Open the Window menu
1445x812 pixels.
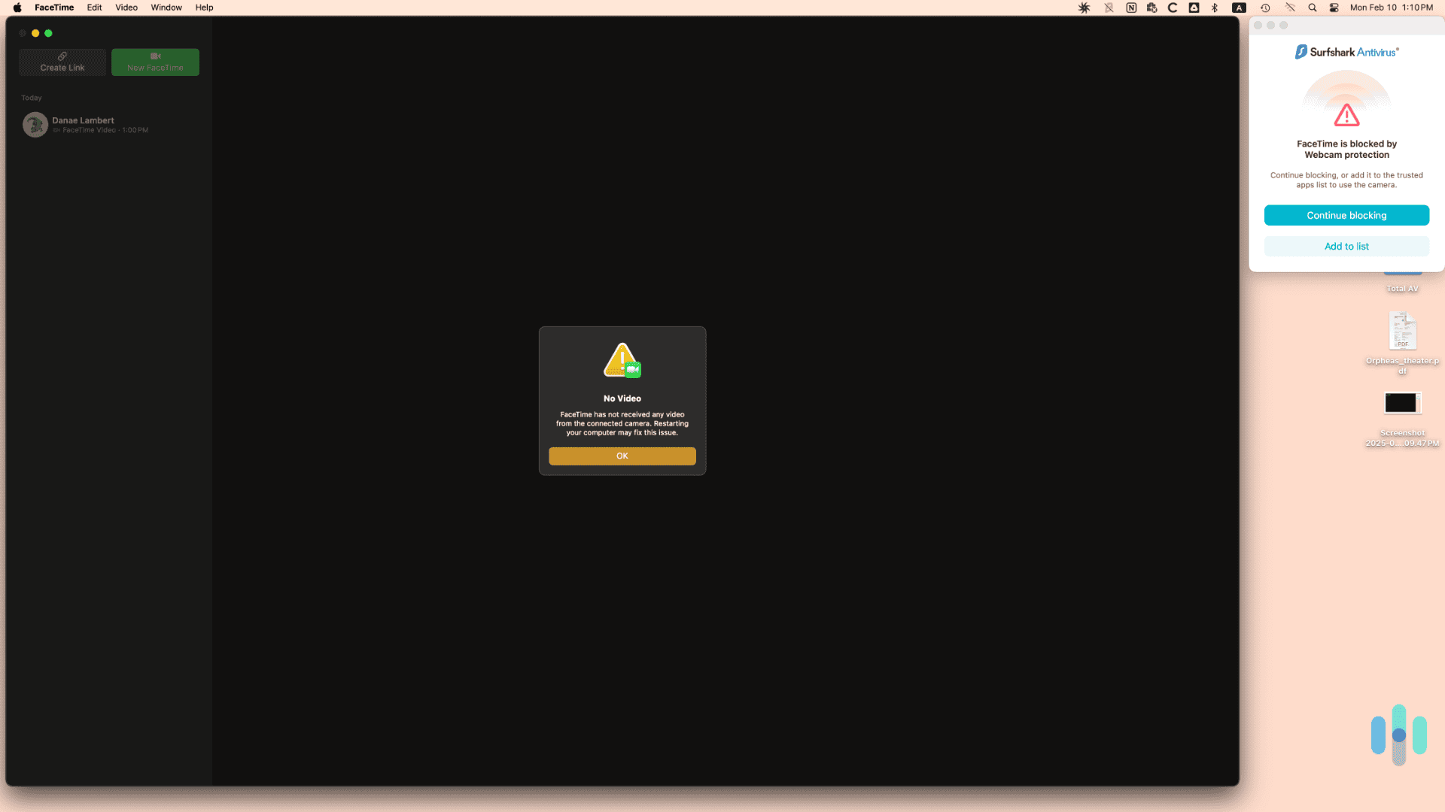point(166,8)
